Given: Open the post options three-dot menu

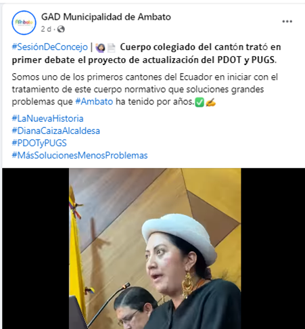Looking at the screenshot, I should coord(287,22).
